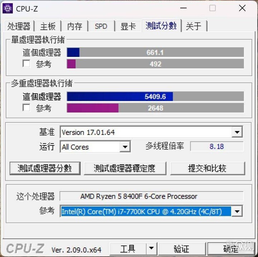This screenshot has height=257, width=258.
Task: Open the SPD tab
Action: 101,26
